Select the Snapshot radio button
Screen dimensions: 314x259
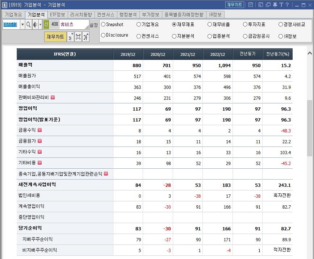[103, 24]
